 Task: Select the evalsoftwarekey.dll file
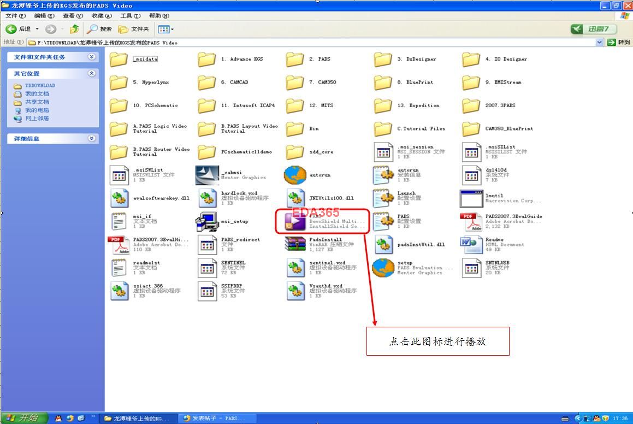pyautogui.click(x=150, y=198)
